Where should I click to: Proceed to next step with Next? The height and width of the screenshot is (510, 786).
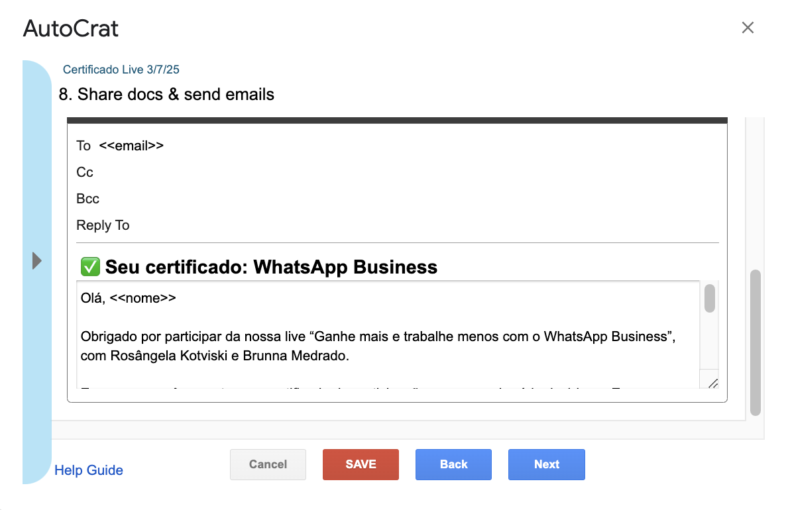[546, 464]
